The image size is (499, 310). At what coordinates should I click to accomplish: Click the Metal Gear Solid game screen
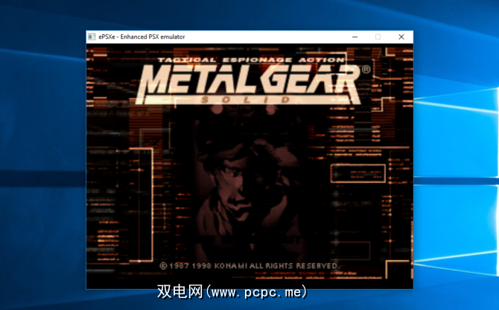coord(249,166)
